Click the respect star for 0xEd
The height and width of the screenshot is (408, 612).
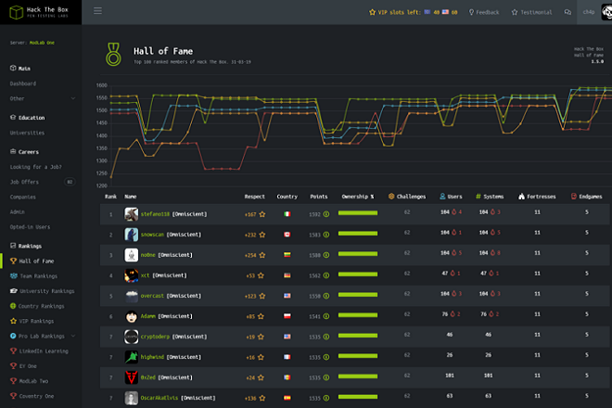point(262,377)
